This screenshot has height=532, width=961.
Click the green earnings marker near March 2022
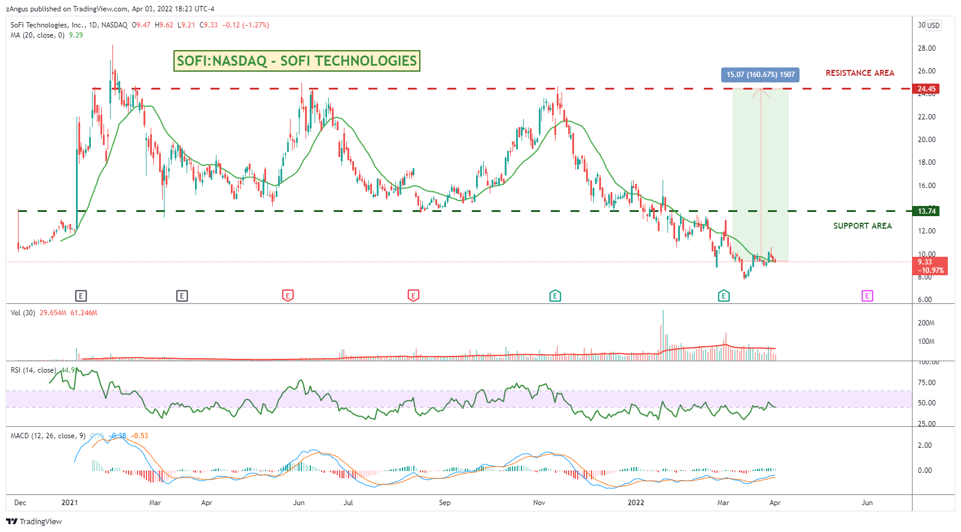click(724, 296)
